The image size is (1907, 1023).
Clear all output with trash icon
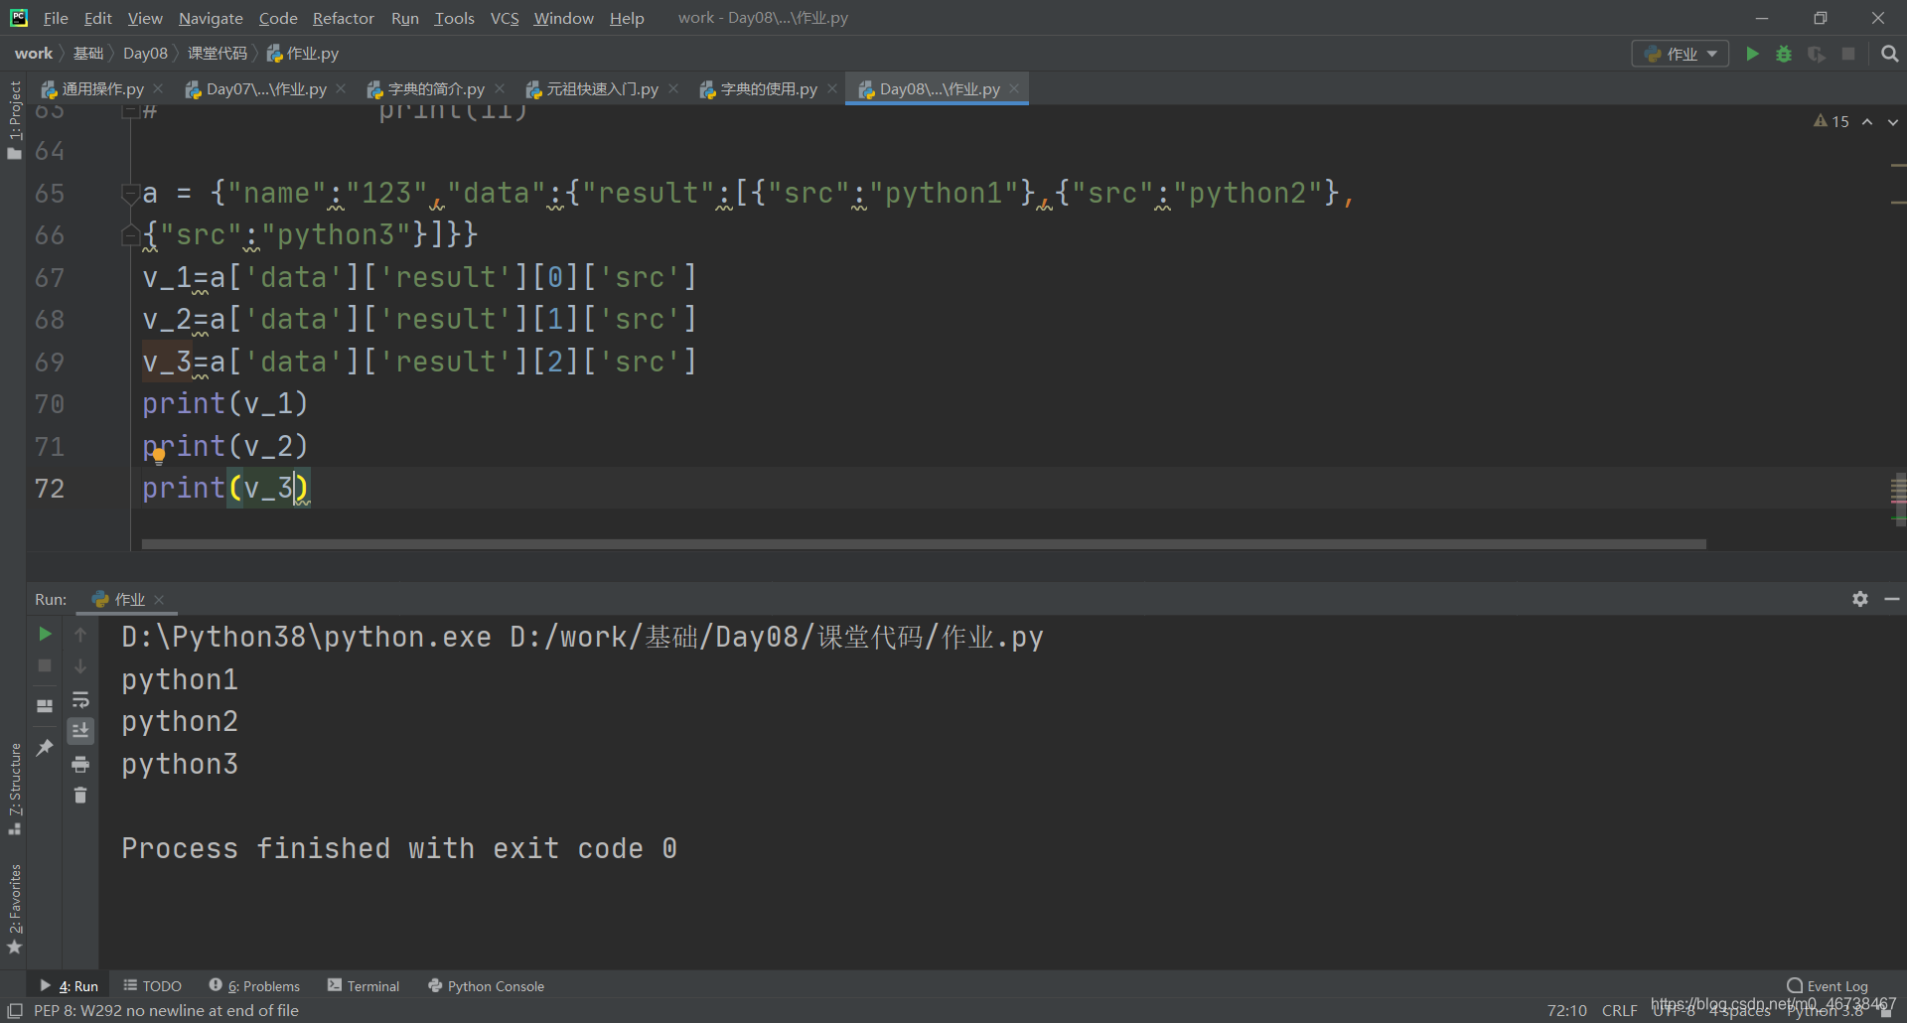tap(80, 796)
